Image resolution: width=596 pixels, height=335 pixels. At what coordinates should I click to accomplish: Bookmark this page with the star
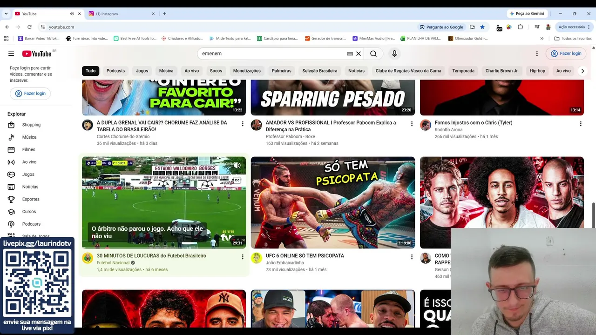(482, 27)
